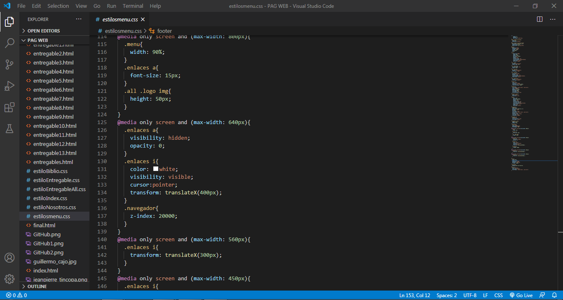Screen dimensions: 563x300
Task: Click the VS Code logo icon
Action: pyautogui.click(x=7, y=6)
